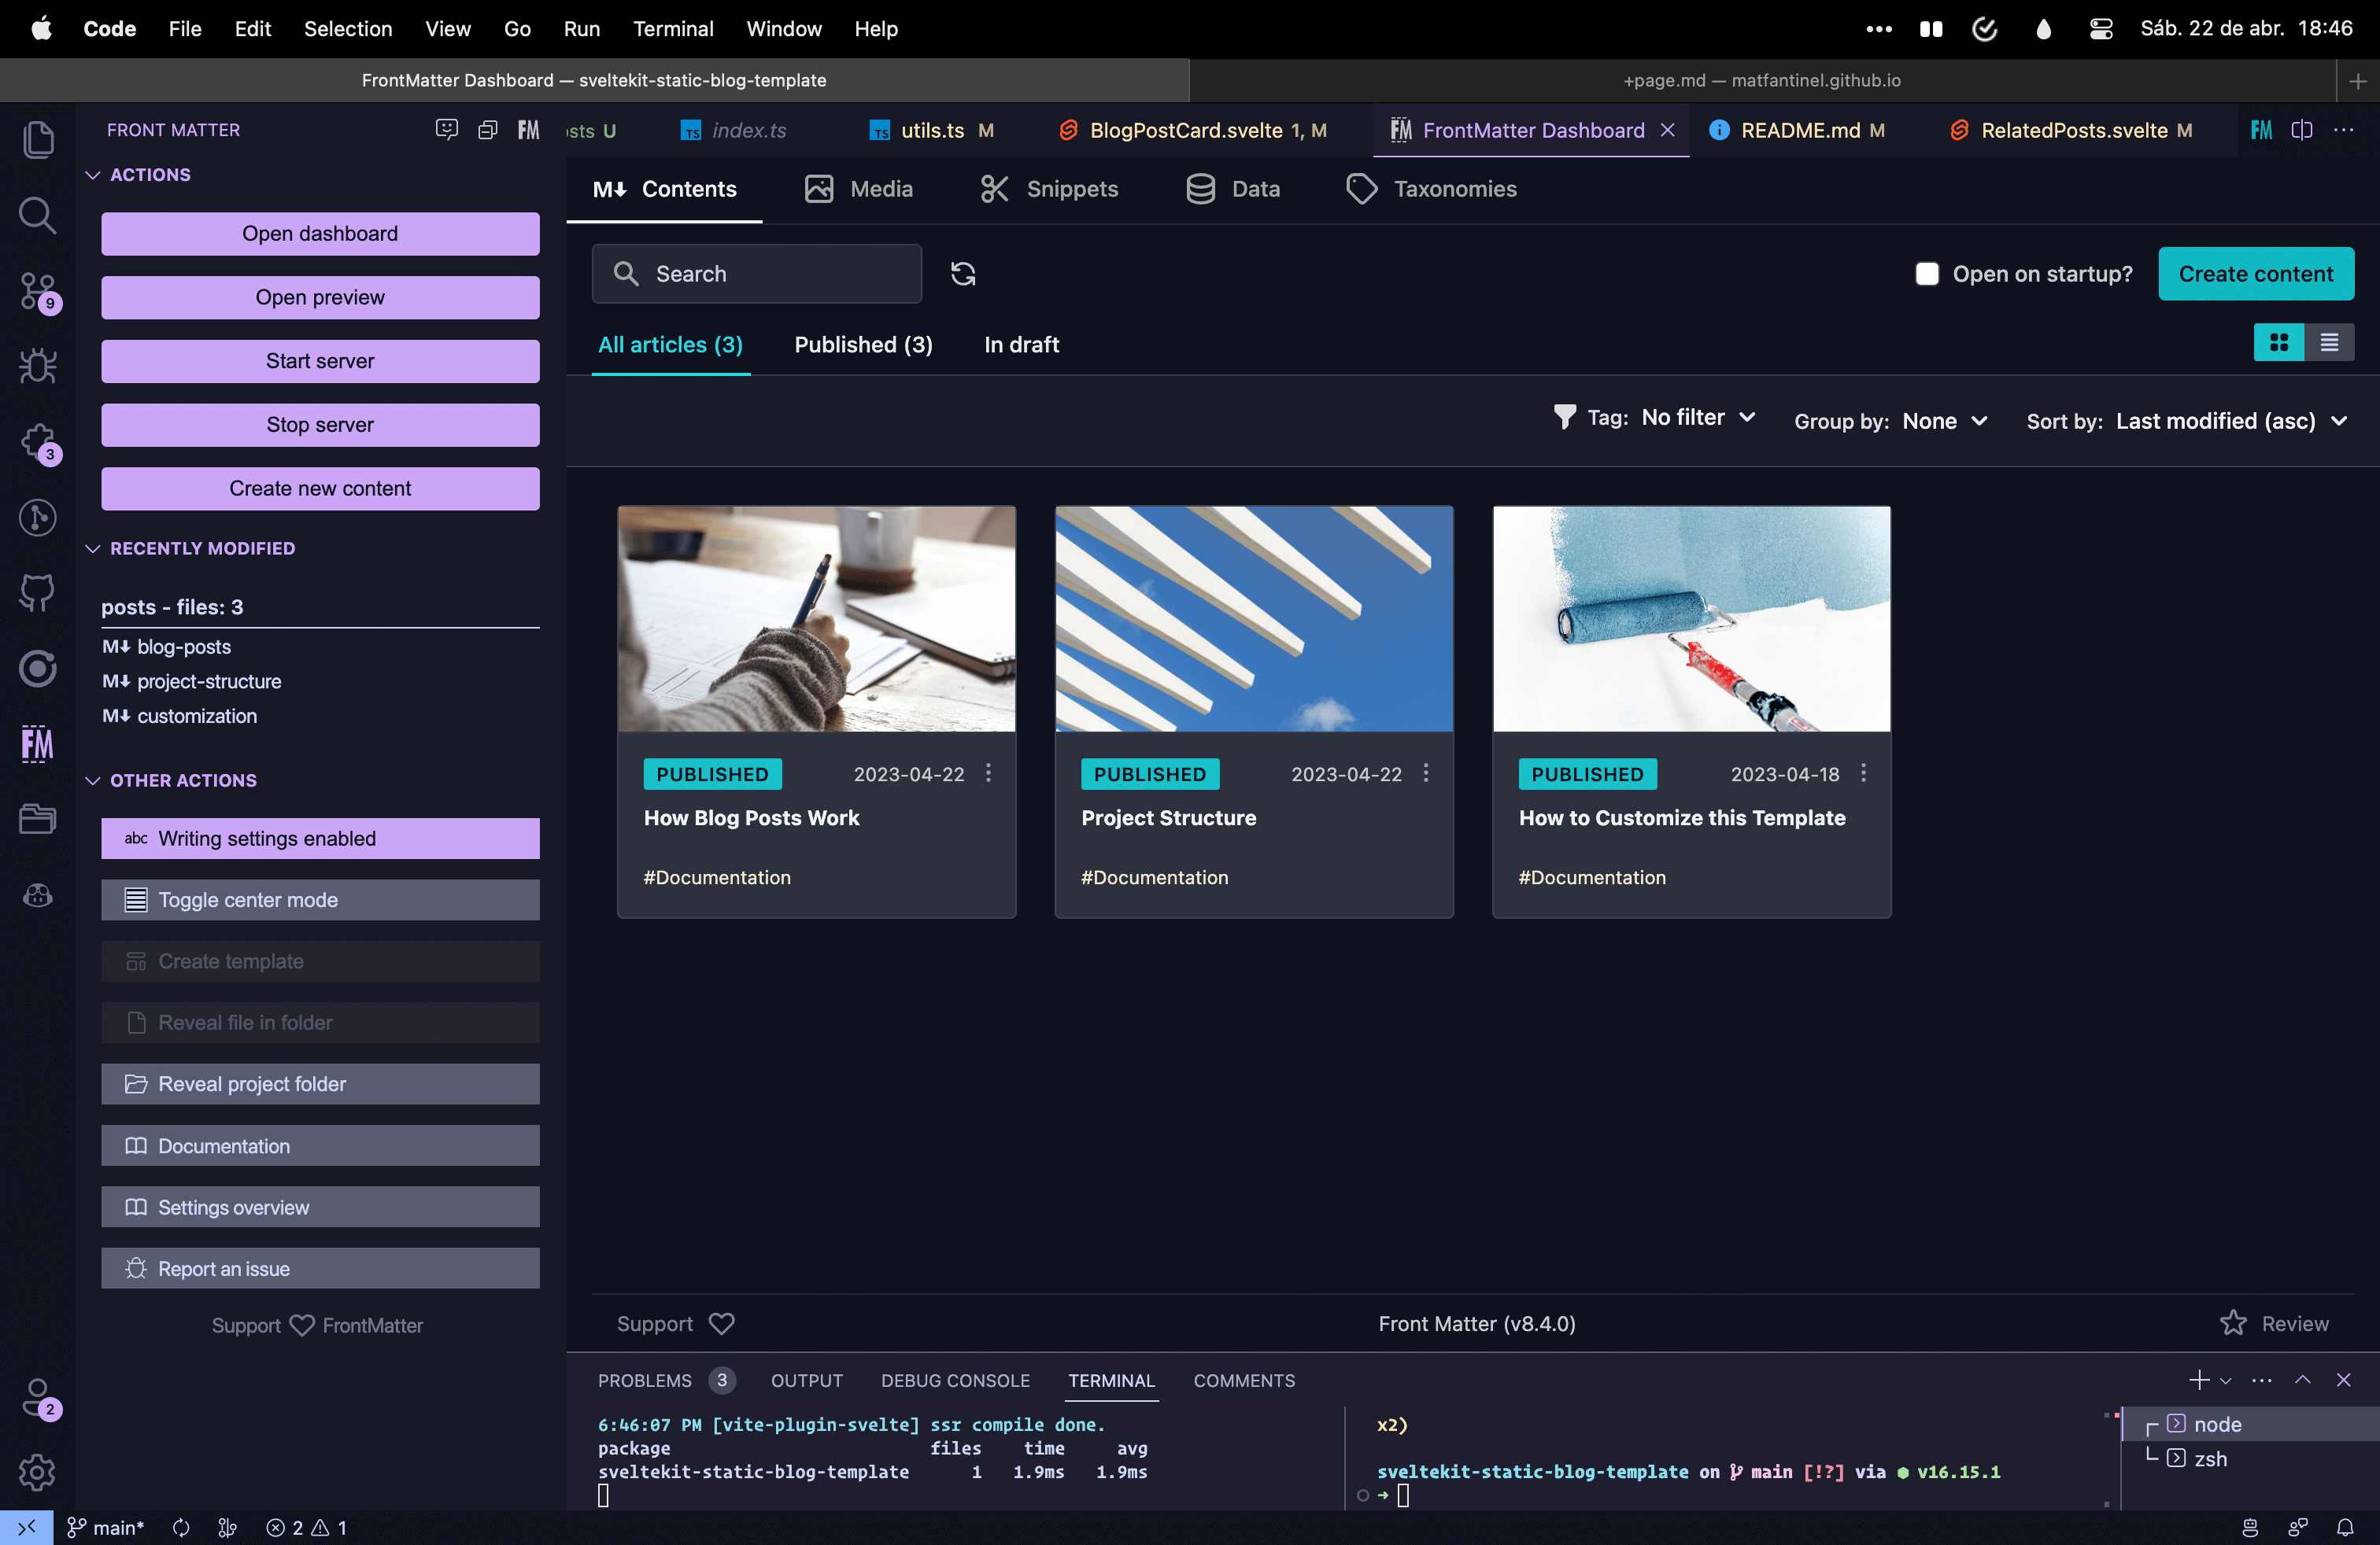
Task: Click the Create content button
Action: [2256, 273]
